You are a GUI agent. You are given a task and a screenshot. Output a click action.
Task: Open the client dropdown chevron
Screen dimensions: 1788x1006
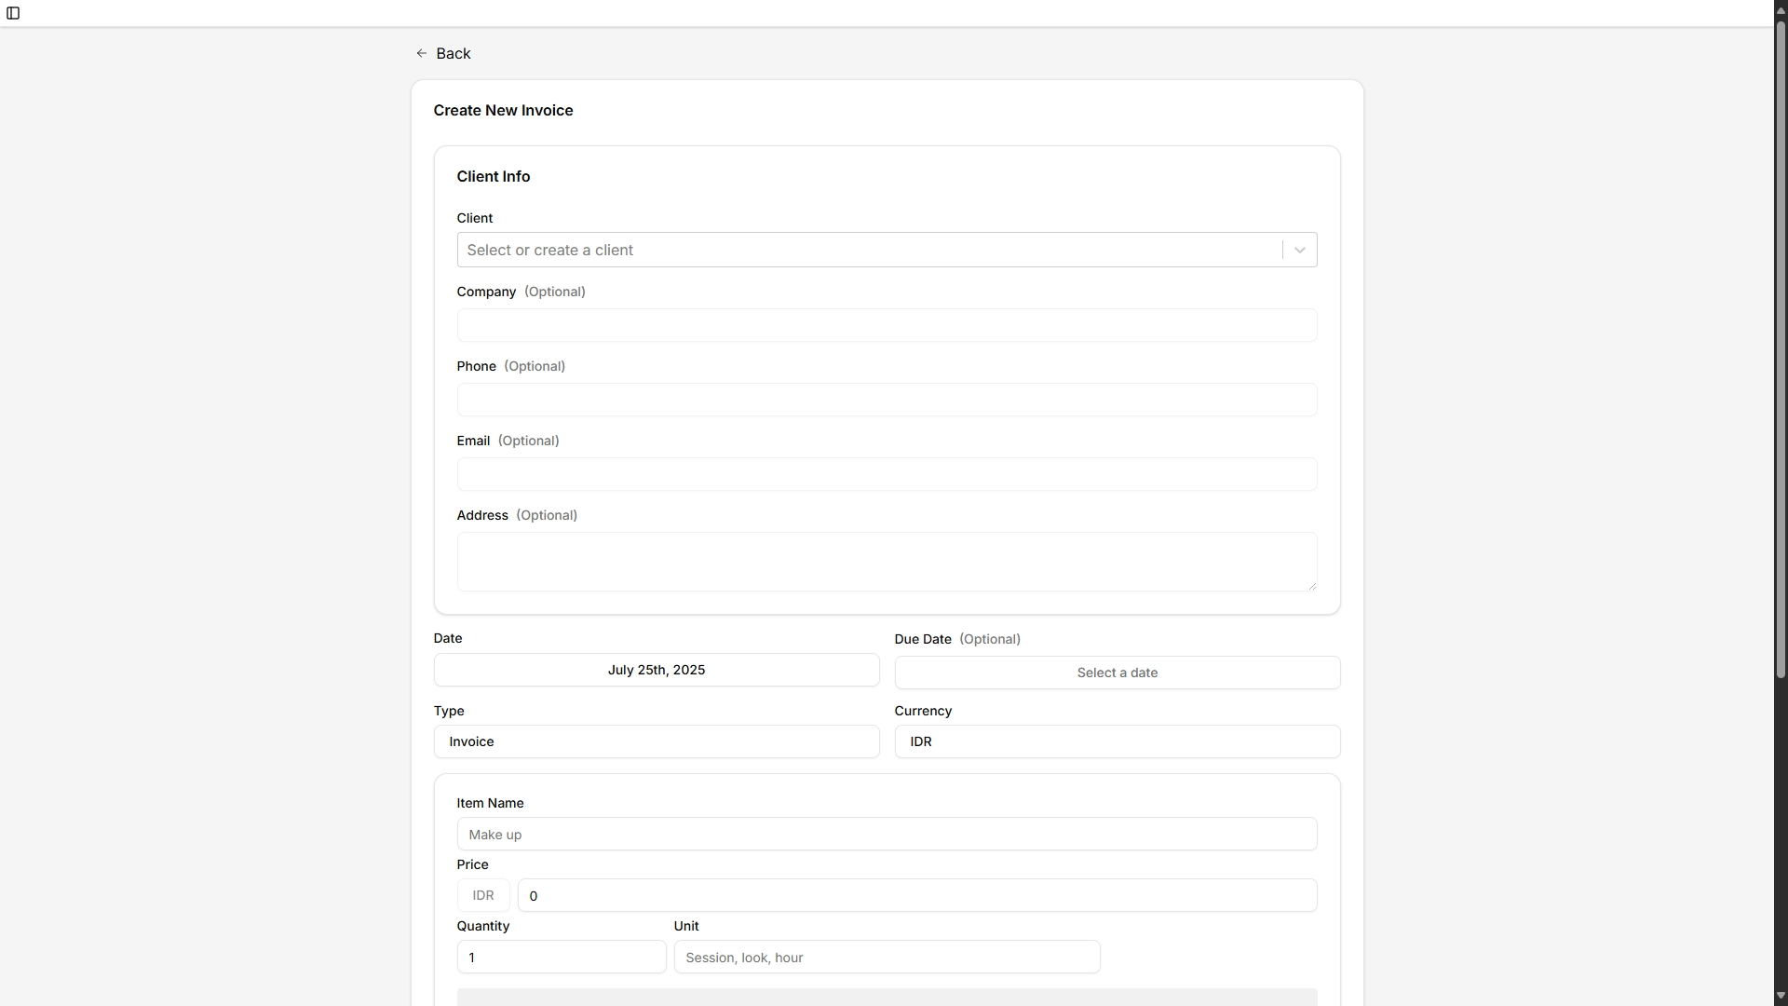[1300, 251]
